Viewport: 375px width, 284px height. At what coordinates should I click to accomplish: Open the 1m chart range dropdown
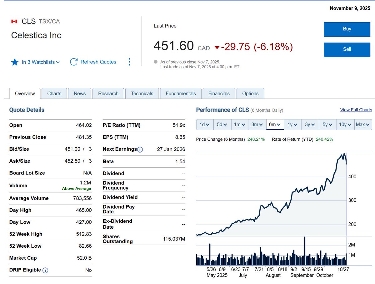click(240, 124)
